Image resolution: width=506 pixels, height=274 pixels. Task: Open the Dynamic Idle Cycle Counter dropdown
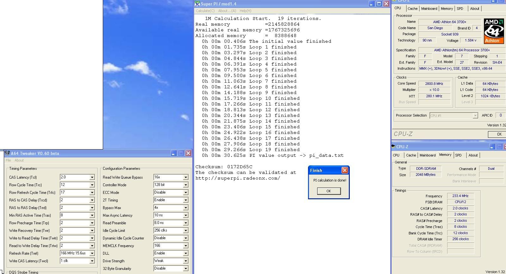click(x=186, y=238)
